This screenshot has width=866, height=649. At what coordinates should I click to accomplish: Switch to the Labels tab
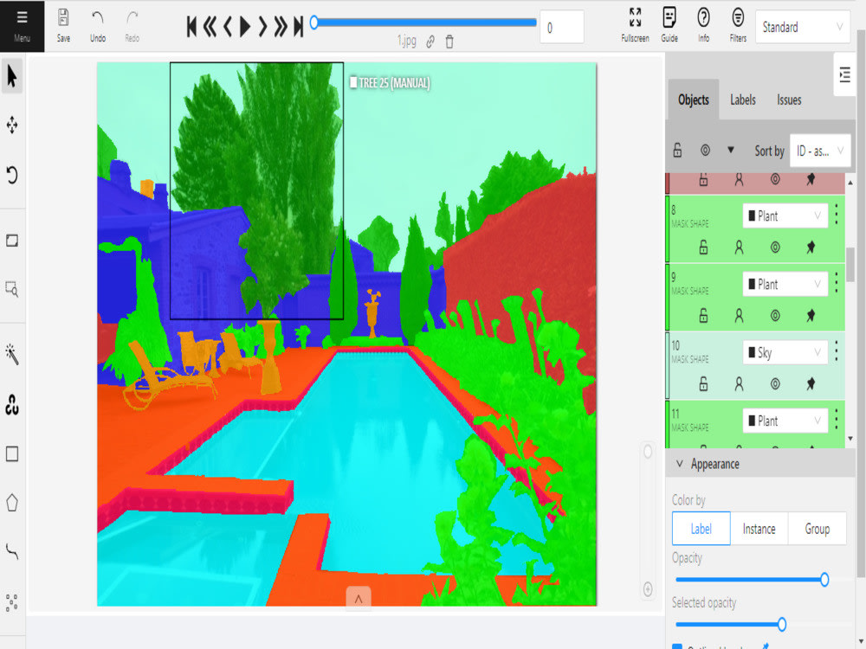pos(742,100)
